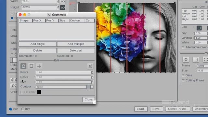Close Grommets window with red button

click(20, 15)
